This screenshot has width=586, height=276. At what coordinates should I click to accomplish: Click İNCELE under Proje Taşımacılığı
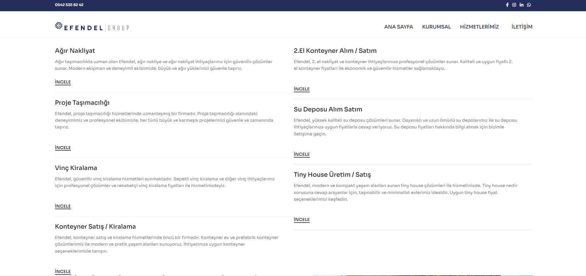point(63,148)
